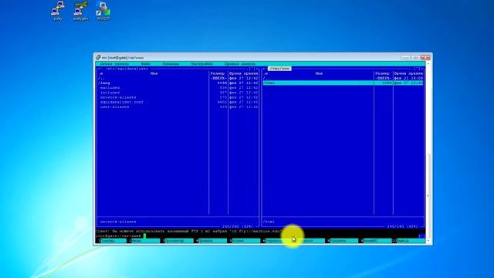Click the 3 Просмотр function key button
This screenshot has height=278, width=494.
pyautogui.click(x=178, y=240)
